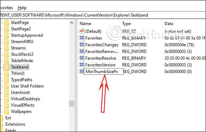
Task: Click the UserAssist folder icon
Action: pyautogui.click(x=6, y=92)
